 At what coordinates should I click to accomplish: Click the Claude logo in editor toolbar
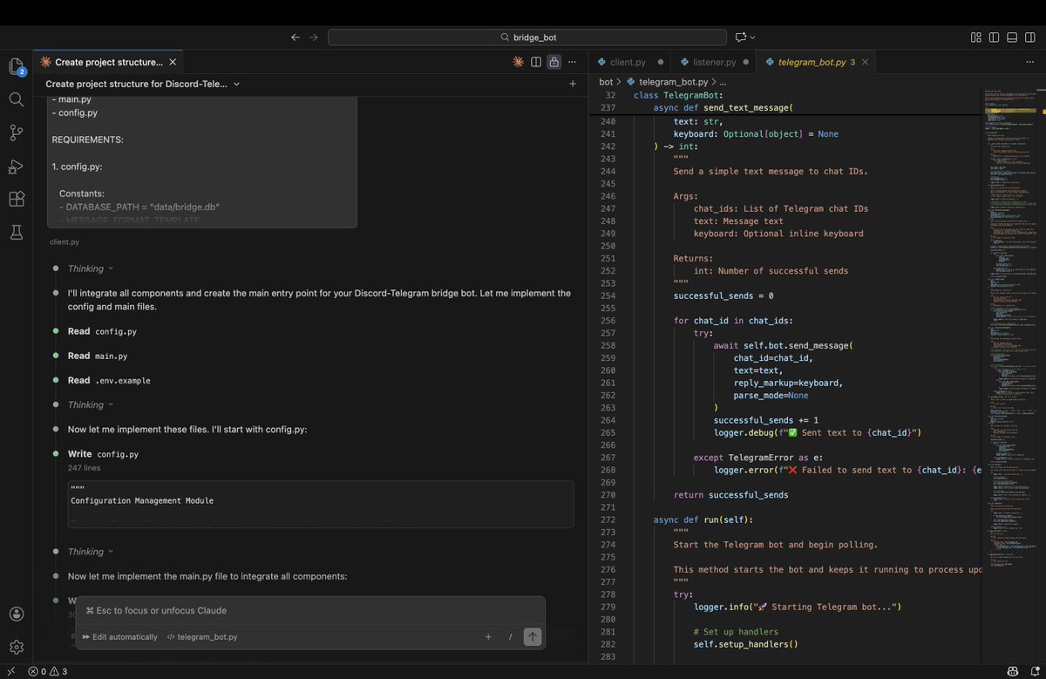tap(518, 62)
